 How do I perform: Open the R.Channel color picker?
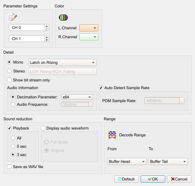click(x=89, y=37)
